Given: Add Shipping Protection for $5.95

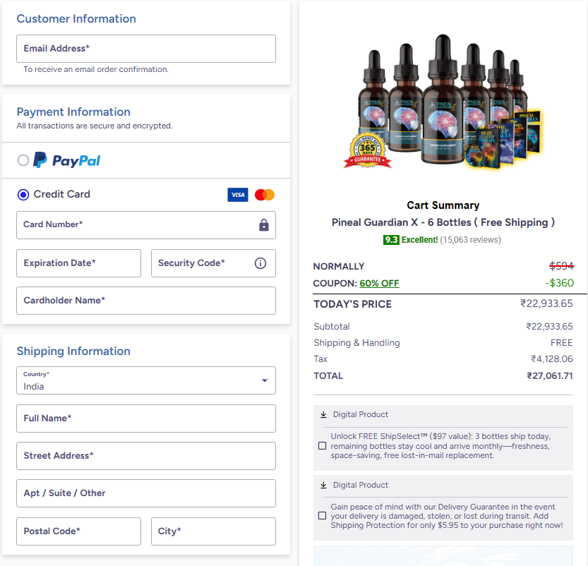Looking at the screenshot, I should pos(323,515).
